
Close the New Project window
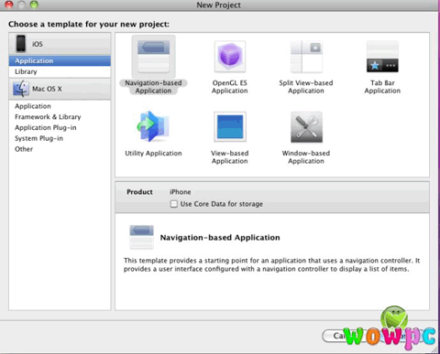click(9, 5)
